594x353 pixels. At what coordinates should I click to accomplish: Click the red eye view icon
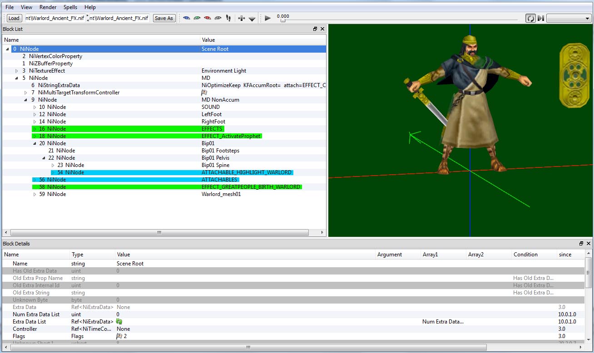coord(207,18)
